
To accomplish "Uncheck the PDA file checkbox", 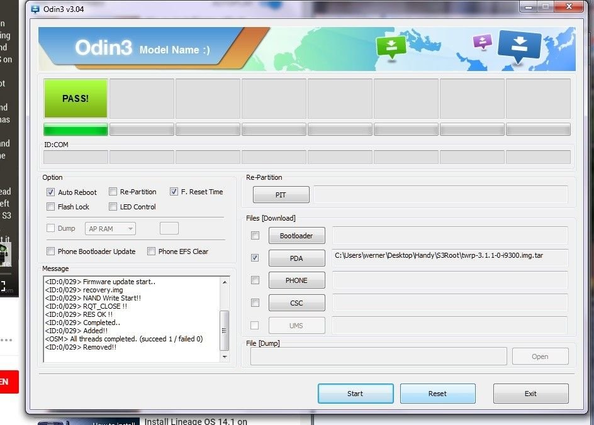I will [255, 258].
